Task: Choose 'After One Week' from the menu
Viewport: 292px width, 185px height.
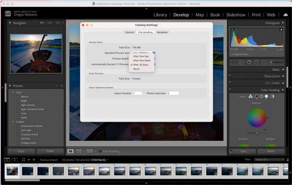Action: click(141, 61)
